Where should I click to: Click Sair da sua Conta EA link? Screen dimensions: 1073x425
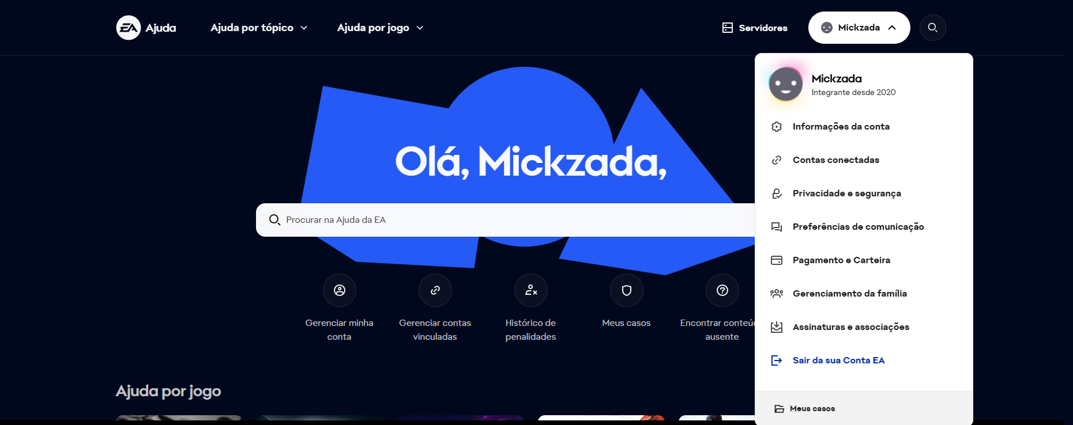(x=838, y=361)
